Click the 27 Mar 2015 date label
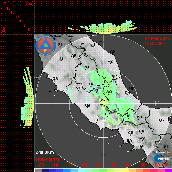Image resolution: width=172 pixels, height=172 pixels. 157,39
